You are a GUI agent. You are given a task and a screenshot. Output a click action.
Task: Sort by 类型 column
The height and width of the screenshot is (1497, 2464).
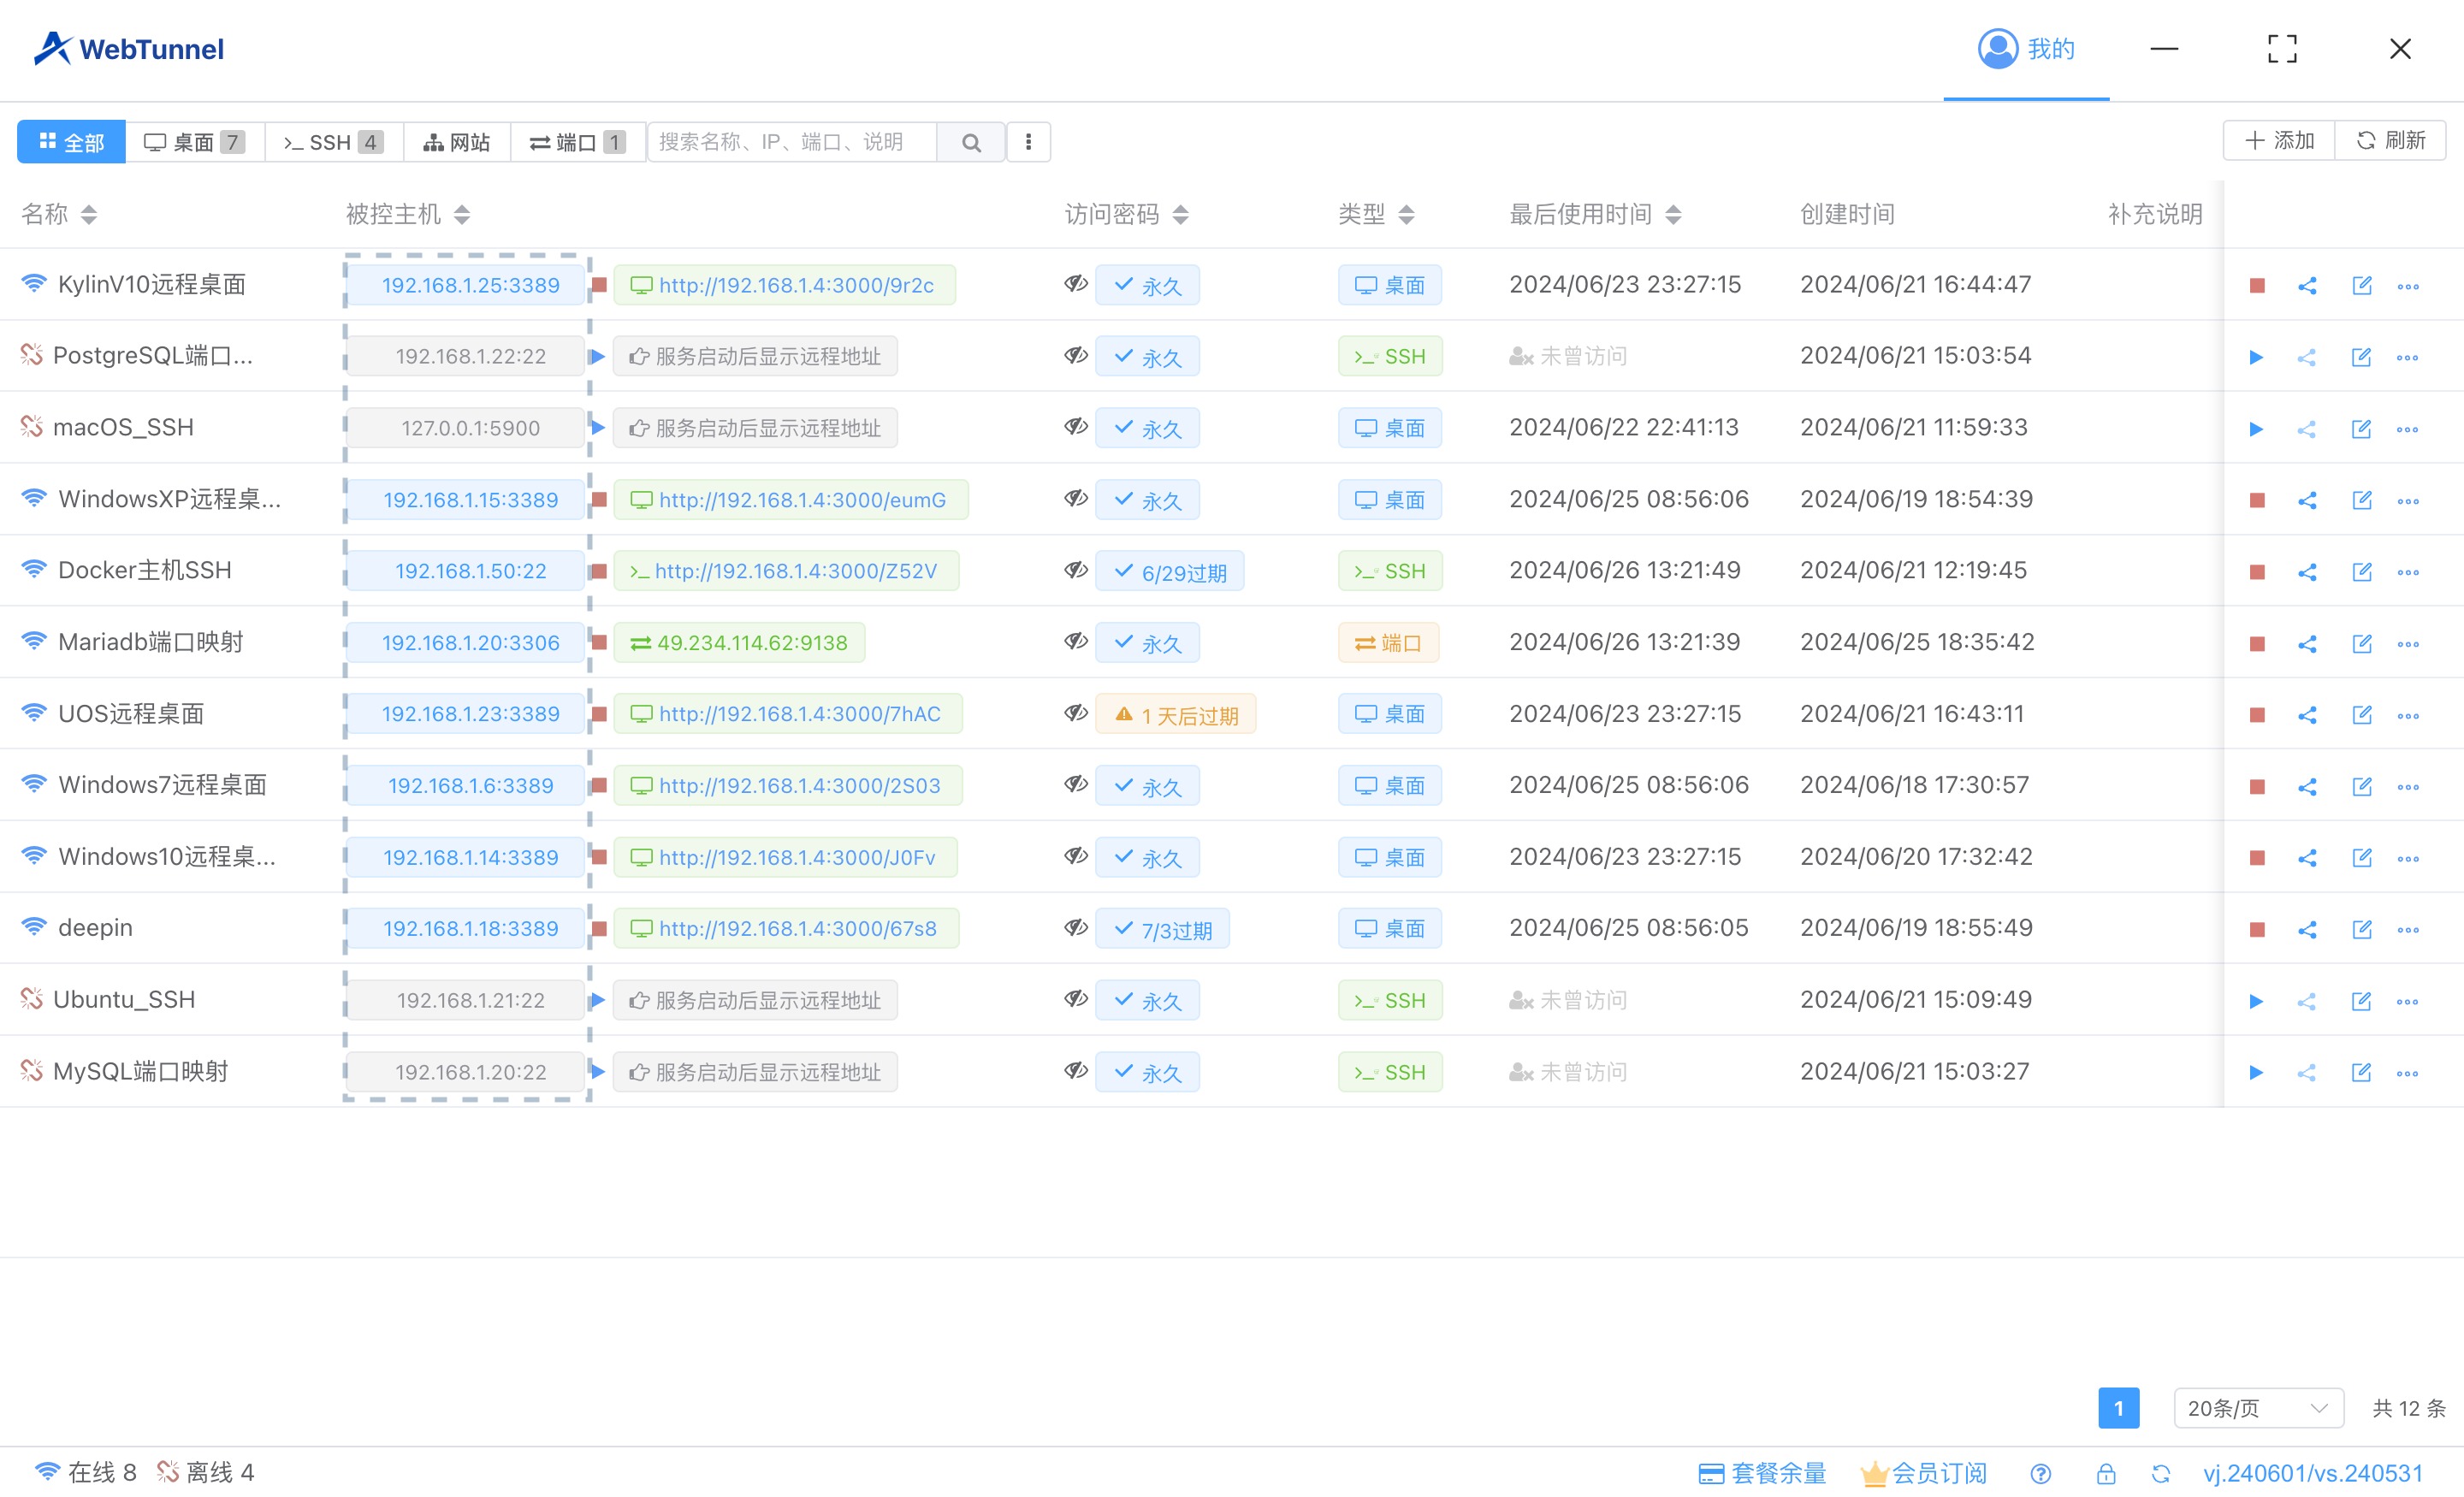(1407, 214)
